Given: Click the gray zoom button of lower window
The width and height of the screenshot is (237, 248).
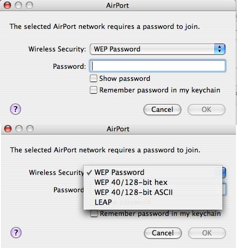Looking at the screenshot, I should [30, 129].
